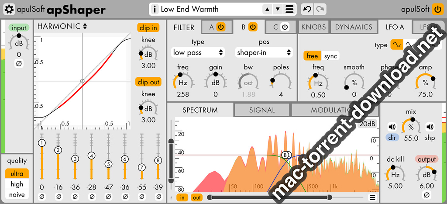The height and width of the screenshot is (204, 447).
Task: Invert the output phase icon
Action: [x=426, y=195]
